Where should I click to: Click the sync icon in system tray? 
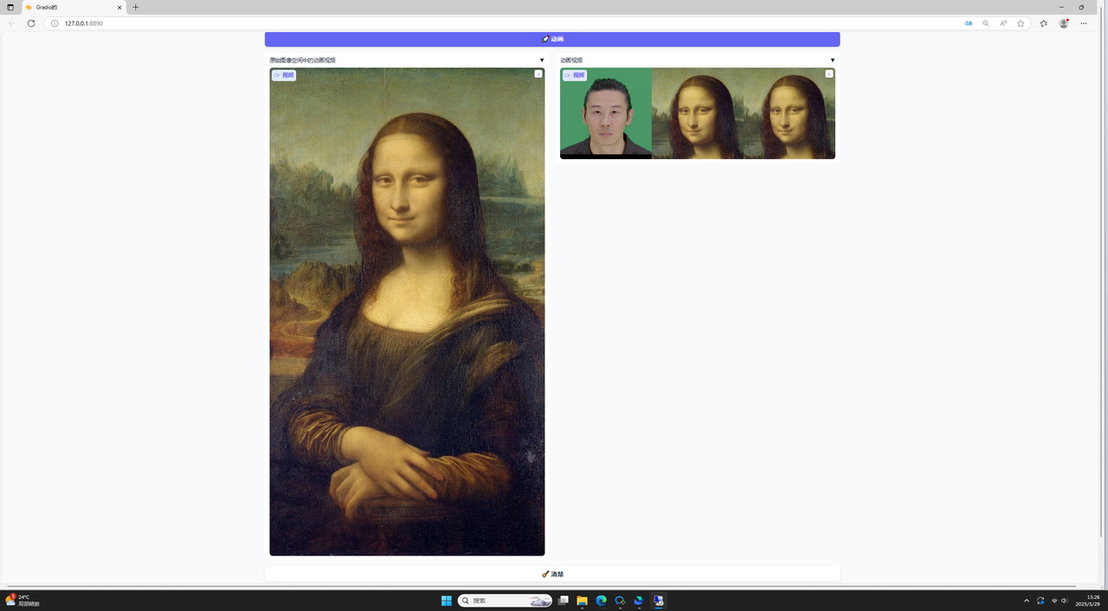pos(1040,601)
